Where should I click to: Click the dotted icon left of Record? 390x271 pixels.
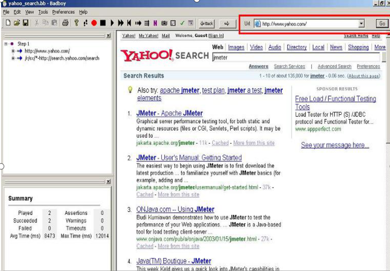point(85,23)
